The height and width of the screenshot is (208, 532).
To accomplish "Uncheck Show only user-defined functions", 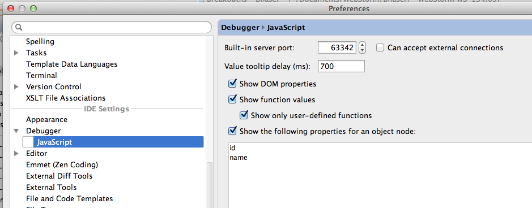I will 244,115.
